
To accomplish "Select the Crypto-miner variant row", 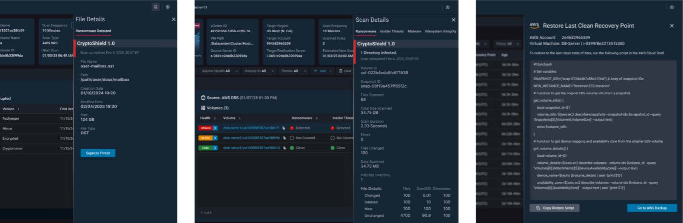I will click(37, 148).
